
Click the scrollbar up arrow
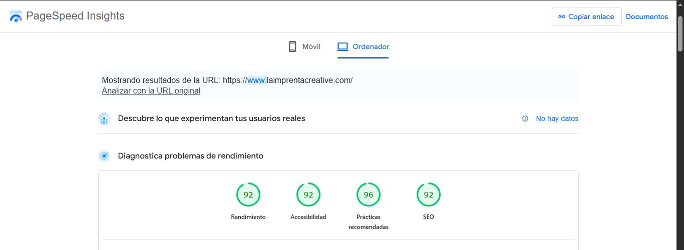coord(680,4)
